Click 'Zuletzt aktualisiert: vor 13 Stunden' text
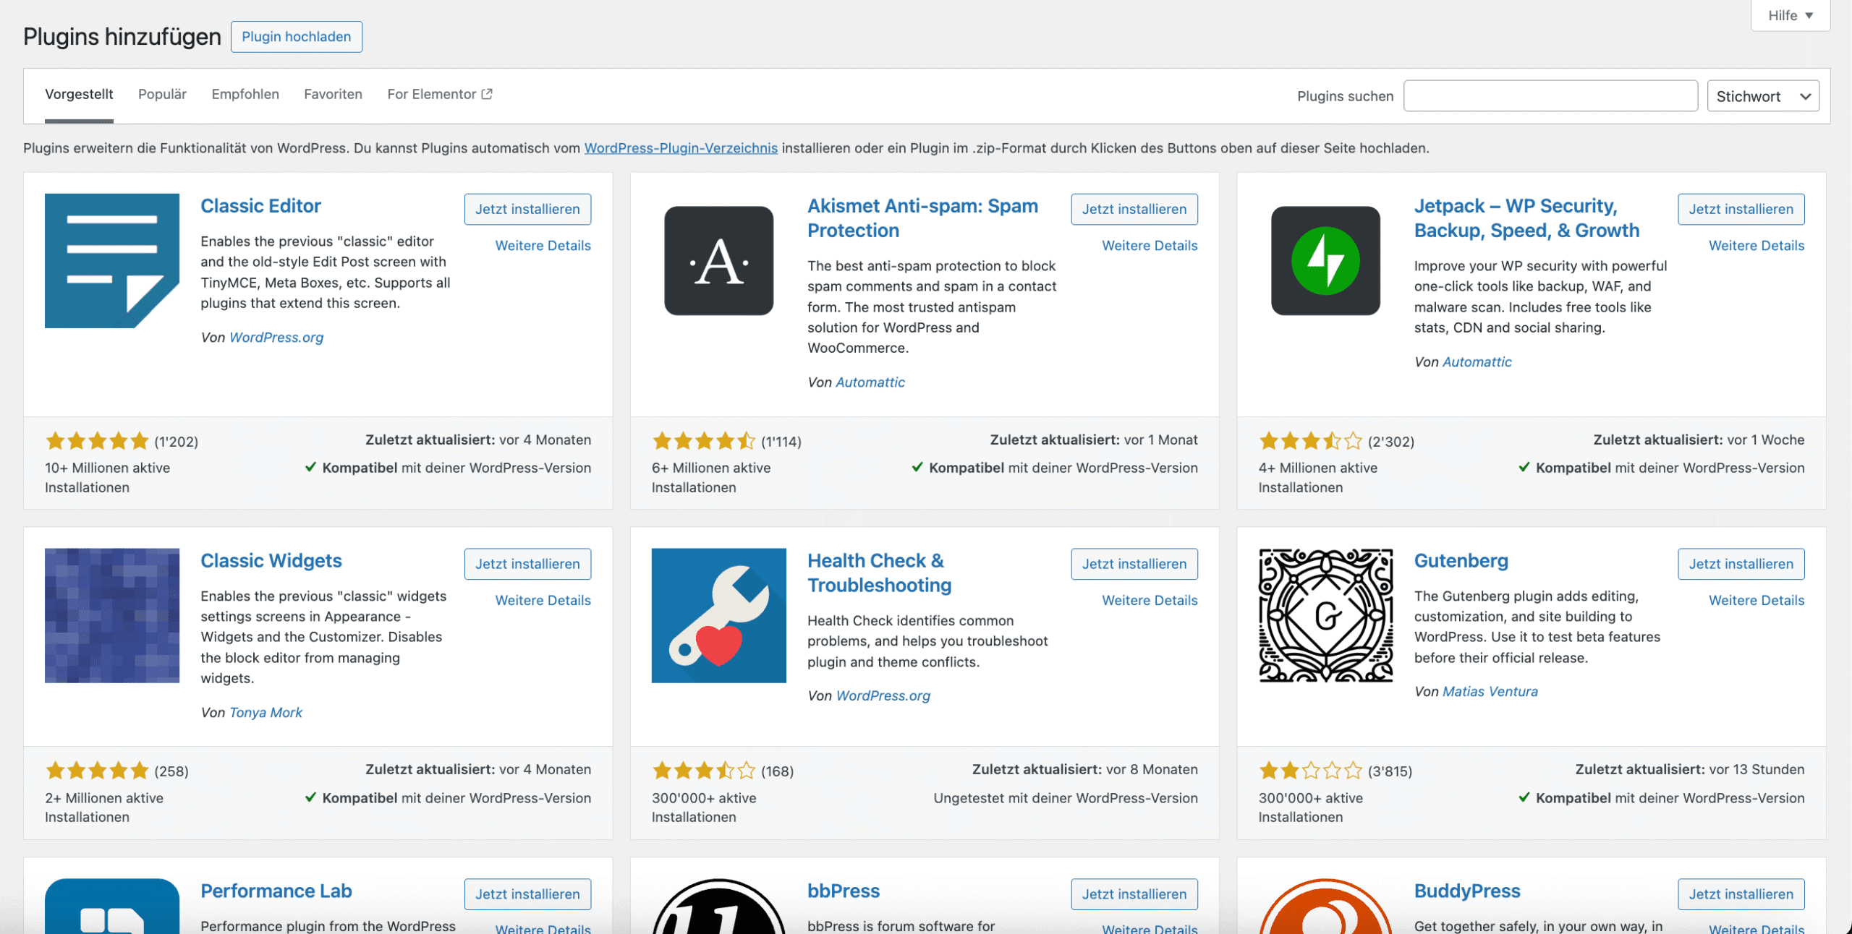This screenshot has height=934, width=1852. 1690,770
